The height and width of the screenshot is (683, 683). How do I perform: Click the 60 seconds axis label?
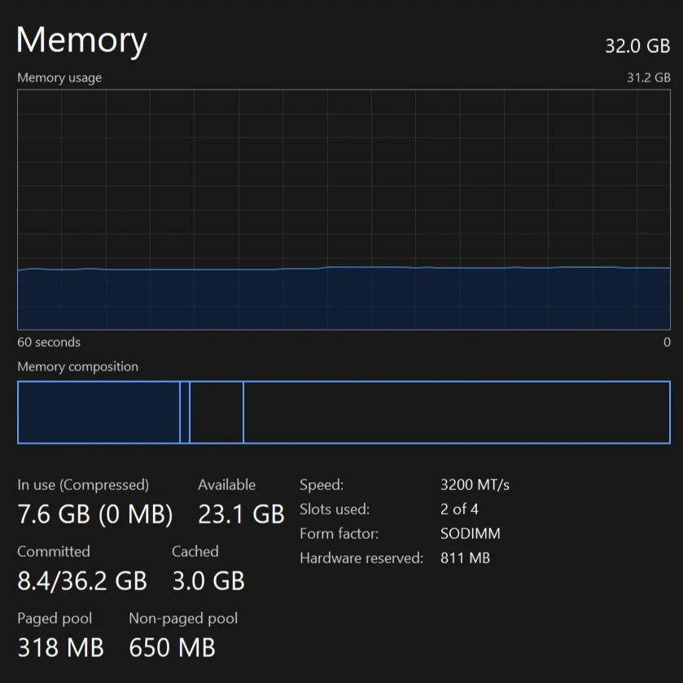[x=49, y=343]
